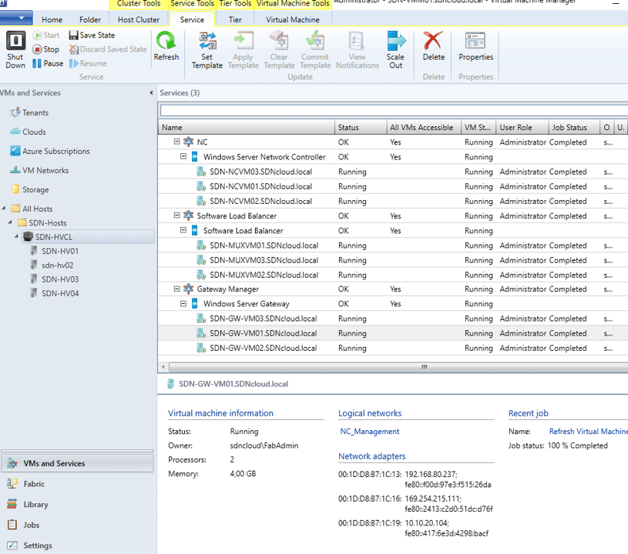Switch to the Tier ribbon tab
The width and height of the screenshot is (628, 554).
[x=235, y=19]
